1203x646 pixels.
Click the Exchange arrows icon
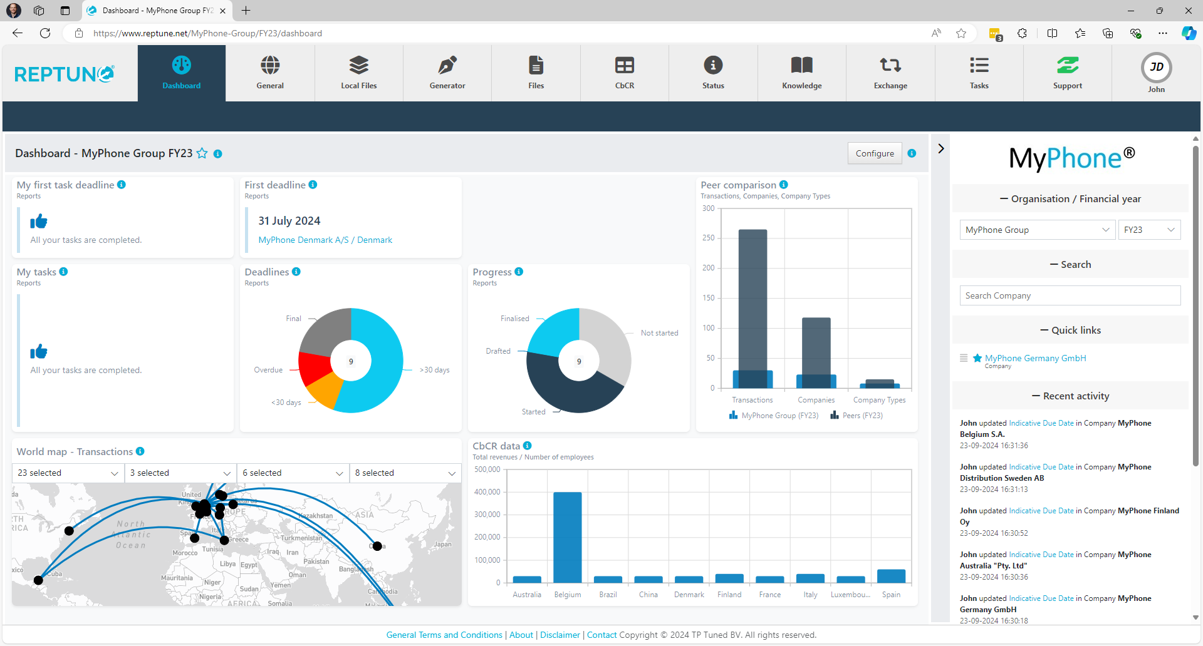[x=890, y=66]
